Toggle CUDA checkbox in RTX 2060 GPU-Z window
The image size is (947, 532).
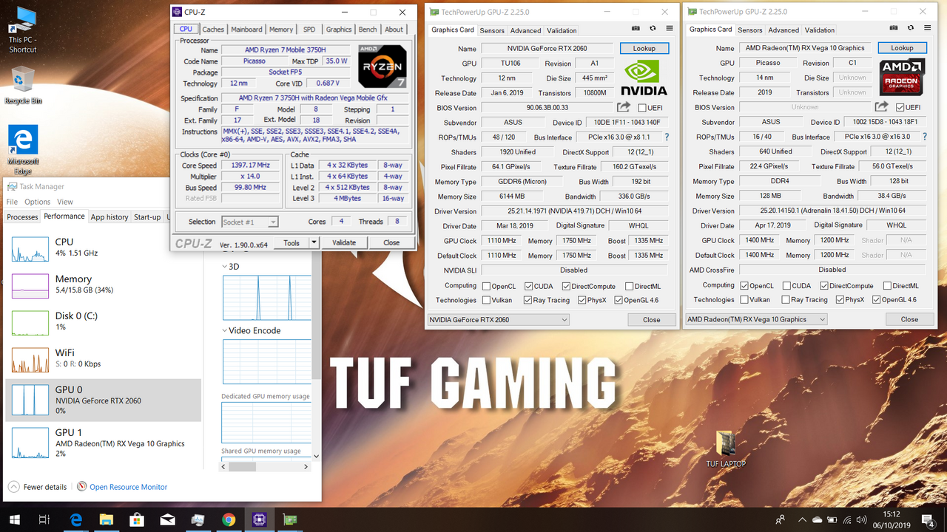[x=529, y=286]
